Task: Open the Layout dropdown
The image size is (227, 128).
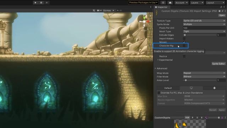Action: 215,2
